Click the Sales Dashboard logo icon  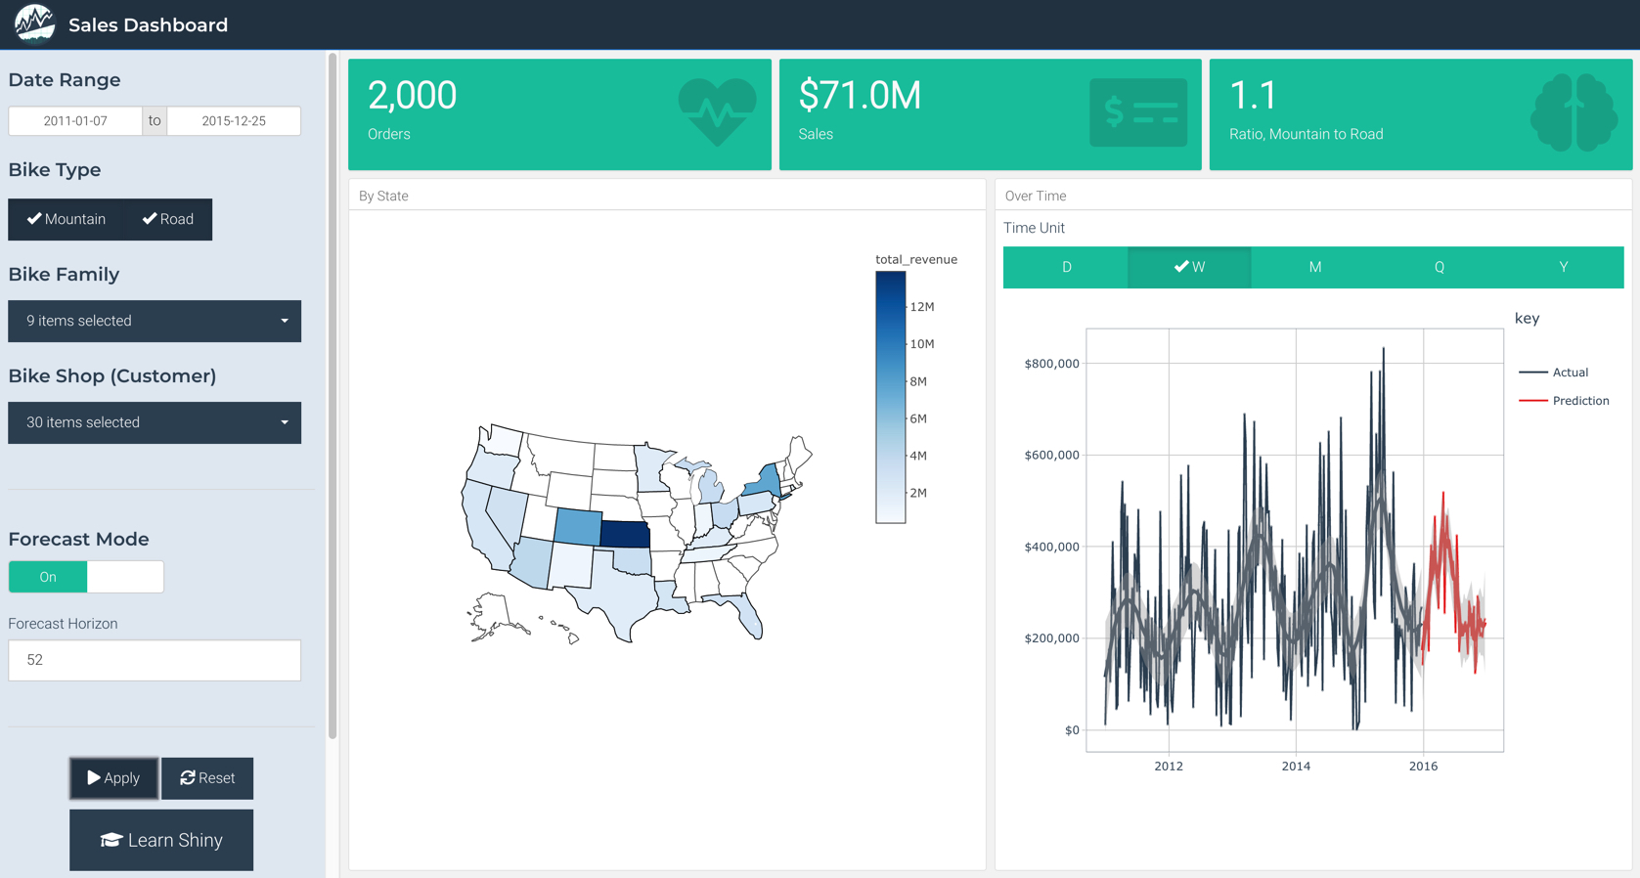coord(34,23)
